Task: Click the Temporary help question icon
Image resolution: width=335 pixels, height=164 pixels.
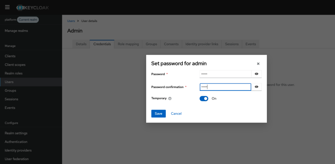Action: click(170, 98)
